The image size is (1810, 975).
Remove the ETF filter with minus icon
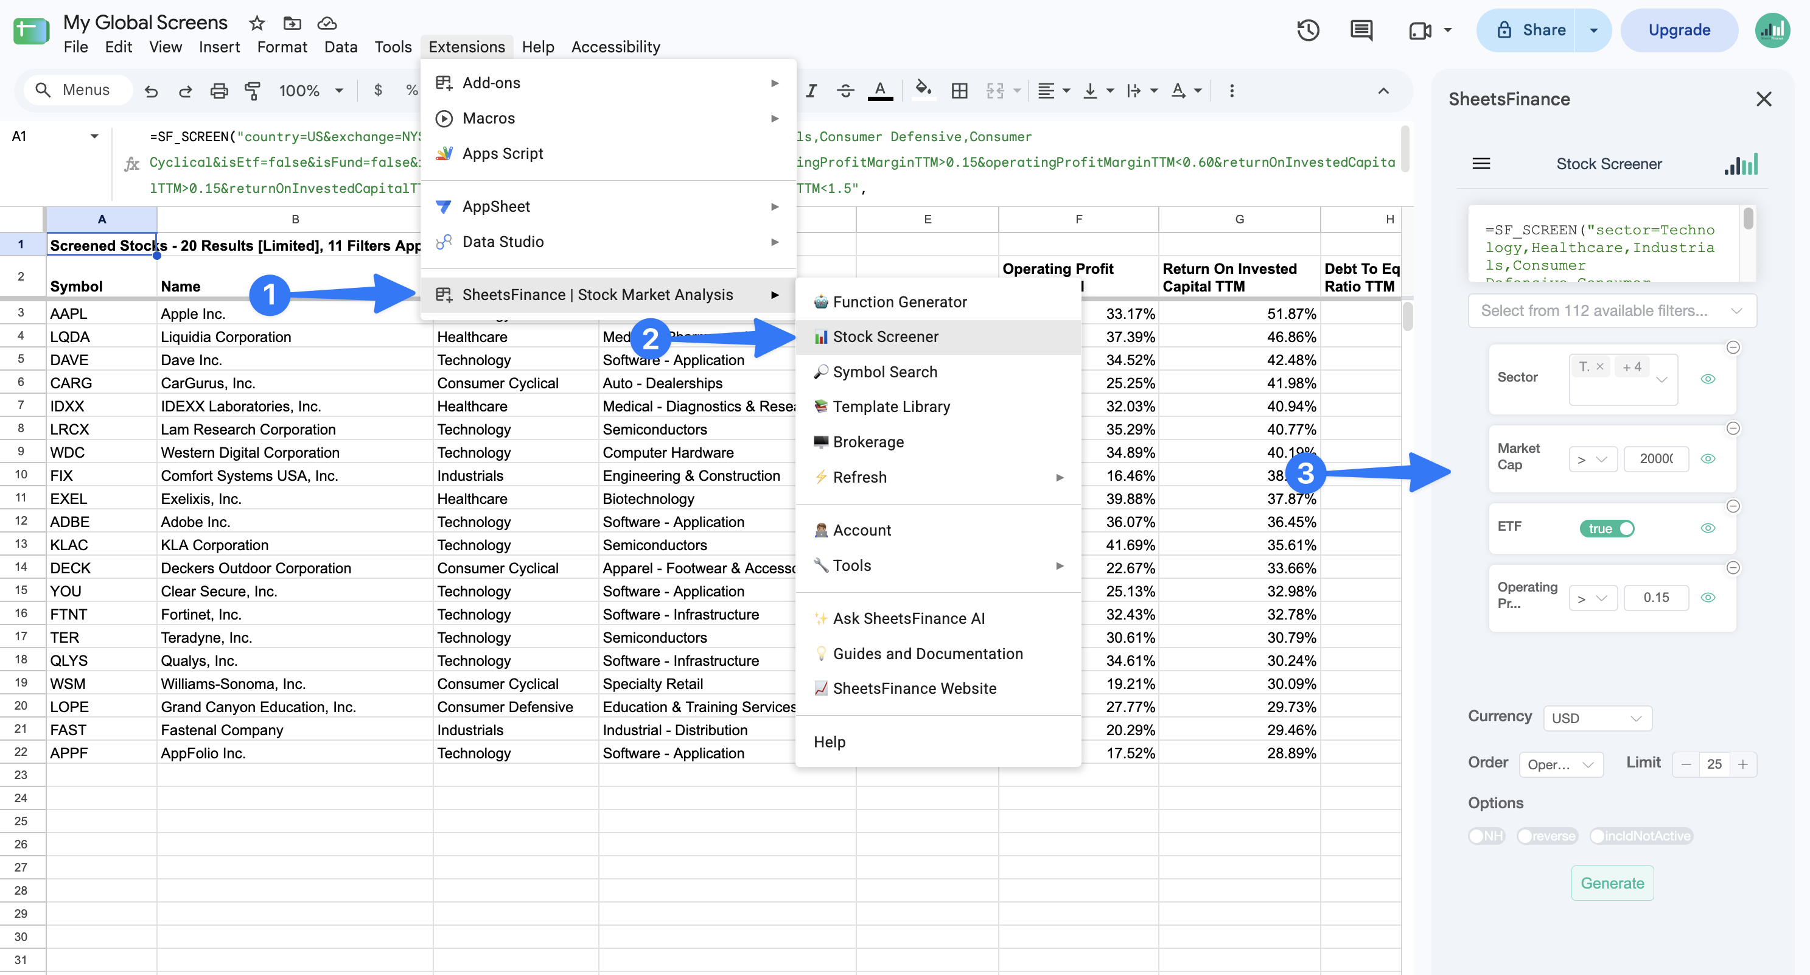pyautogui.click(x=1733, y=506)
